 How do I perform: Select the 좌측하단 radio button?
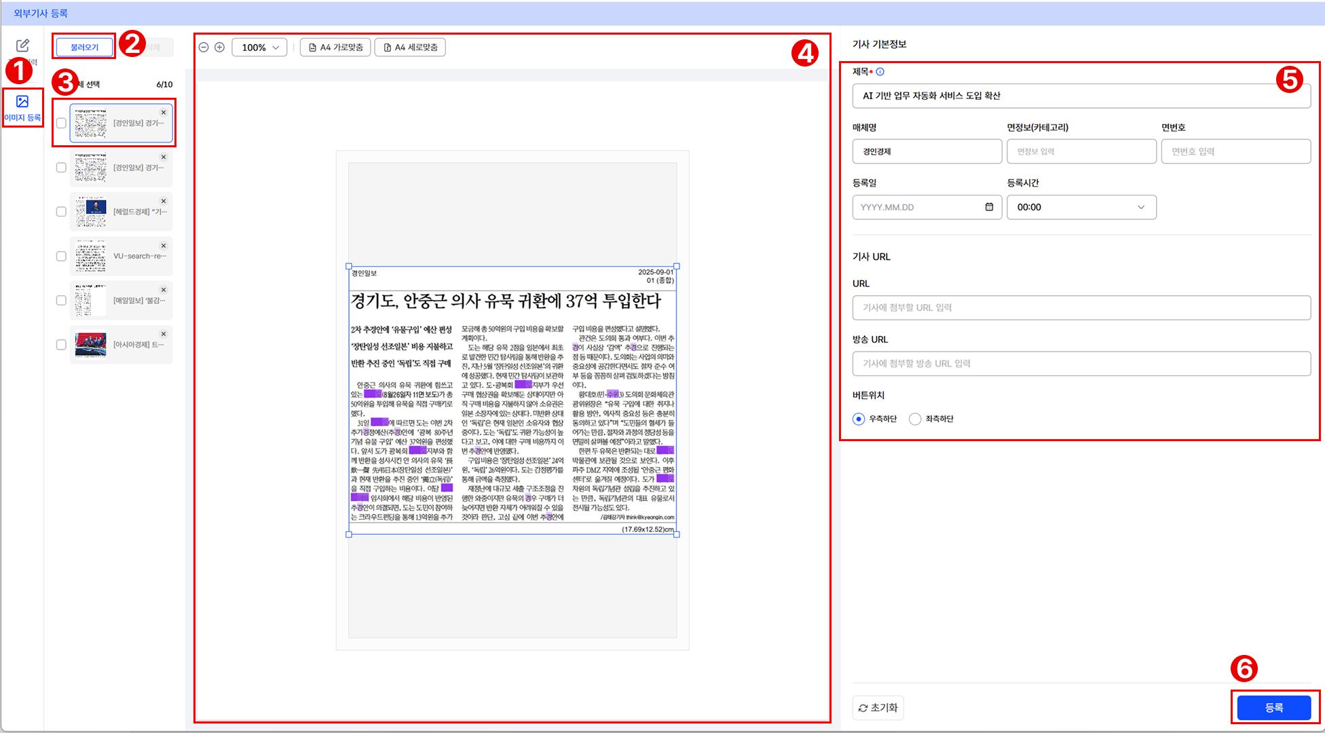tap(915, 419)
